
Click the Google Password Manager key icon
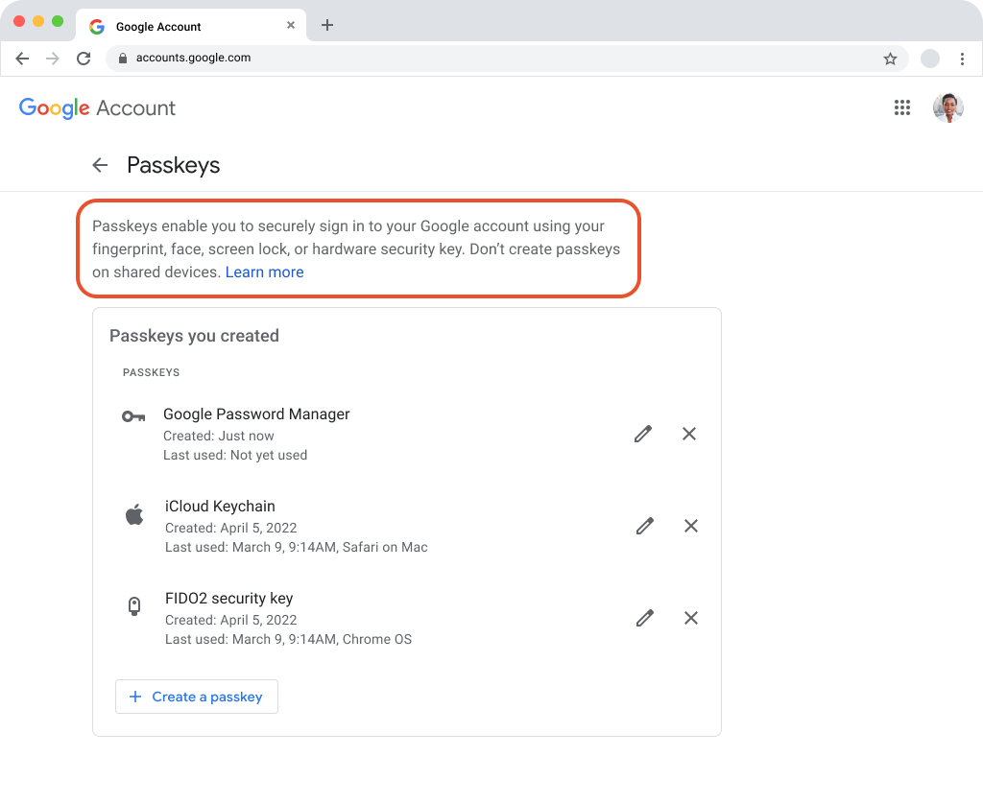(133, 415)
